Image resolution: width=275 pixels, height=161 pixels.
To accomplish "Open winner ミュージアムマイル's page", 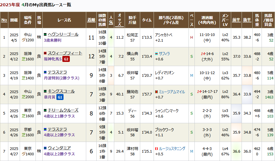I will (172, 92).
